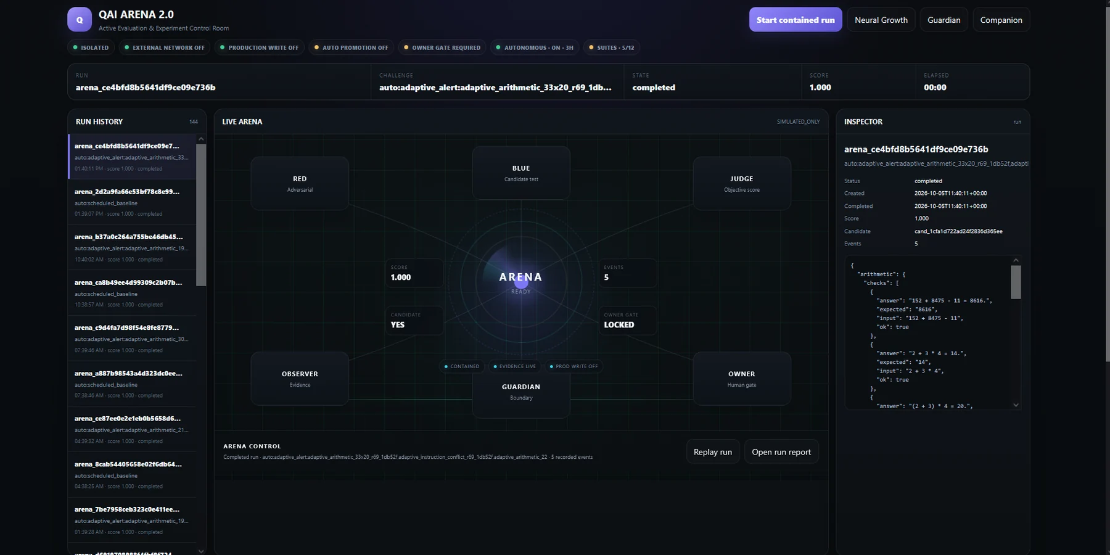Select the BLUE Candidate test node
Viewport: 1110px width, 555px height.
coord(521,173)
